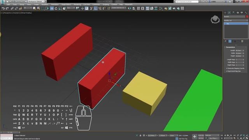The width and height of the screenshot is (249, 140).
Task: Toggle the Selection Lock padlock
Action: [140, 135]
